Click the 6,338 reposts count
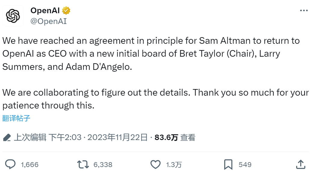 click(x=103, y=165)
